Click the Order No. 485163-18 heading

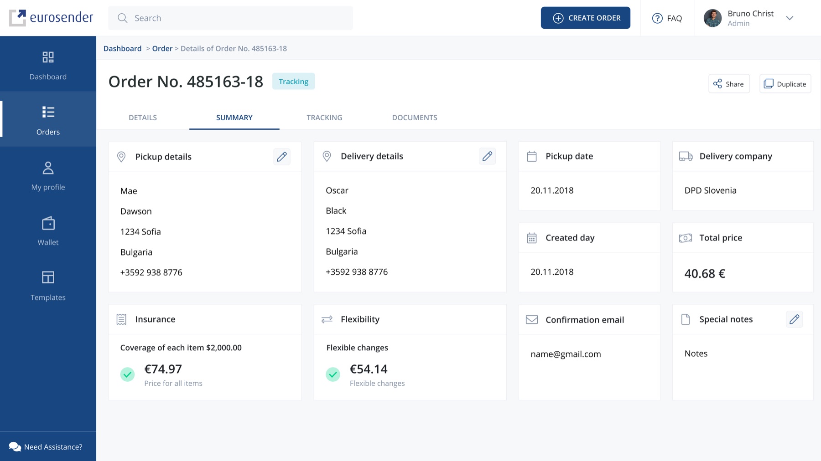click(x=186, y=82)
